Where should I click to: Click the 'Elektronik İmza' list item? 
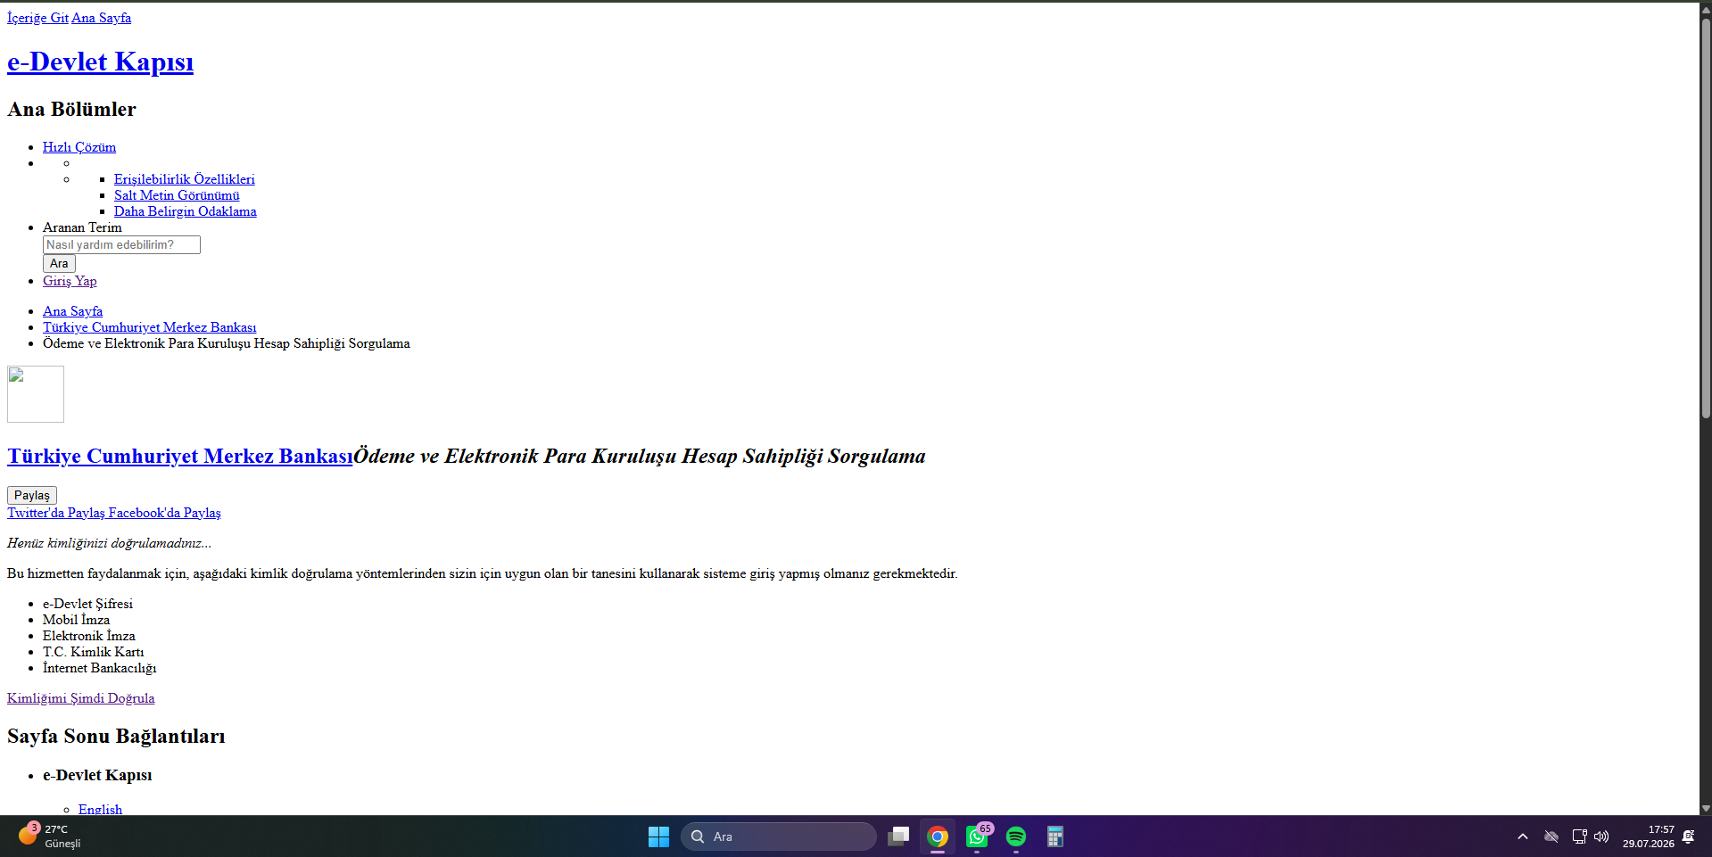click(x=89, y=636)
